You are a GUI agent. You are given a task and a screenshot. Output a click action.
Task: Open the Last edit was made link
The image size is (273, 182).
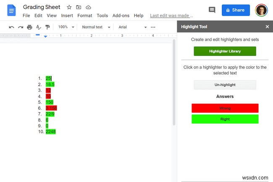pyautogui.click(x=171, y=16)
